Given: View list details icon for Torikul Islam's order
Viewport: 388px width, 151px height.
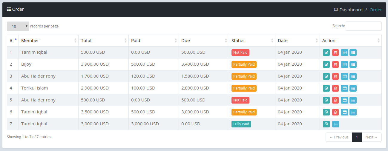Looking at the screenshot, I should (353, 88).
